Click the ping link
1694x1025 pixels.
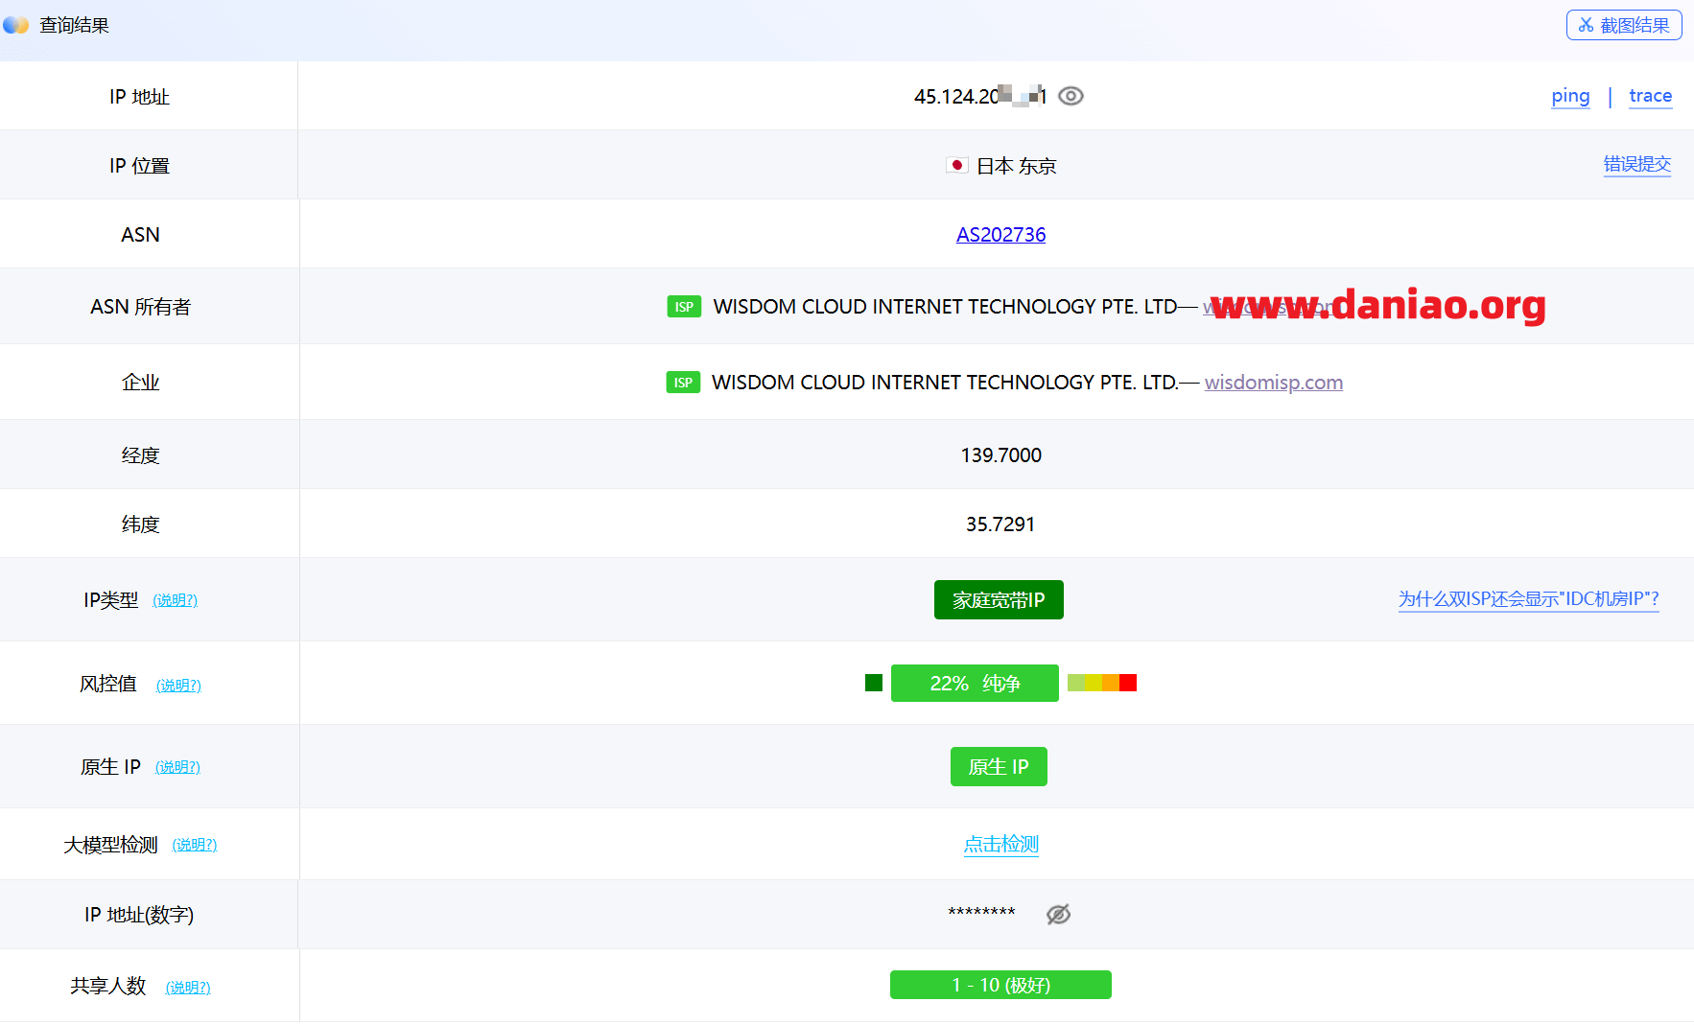point(1570,96)
